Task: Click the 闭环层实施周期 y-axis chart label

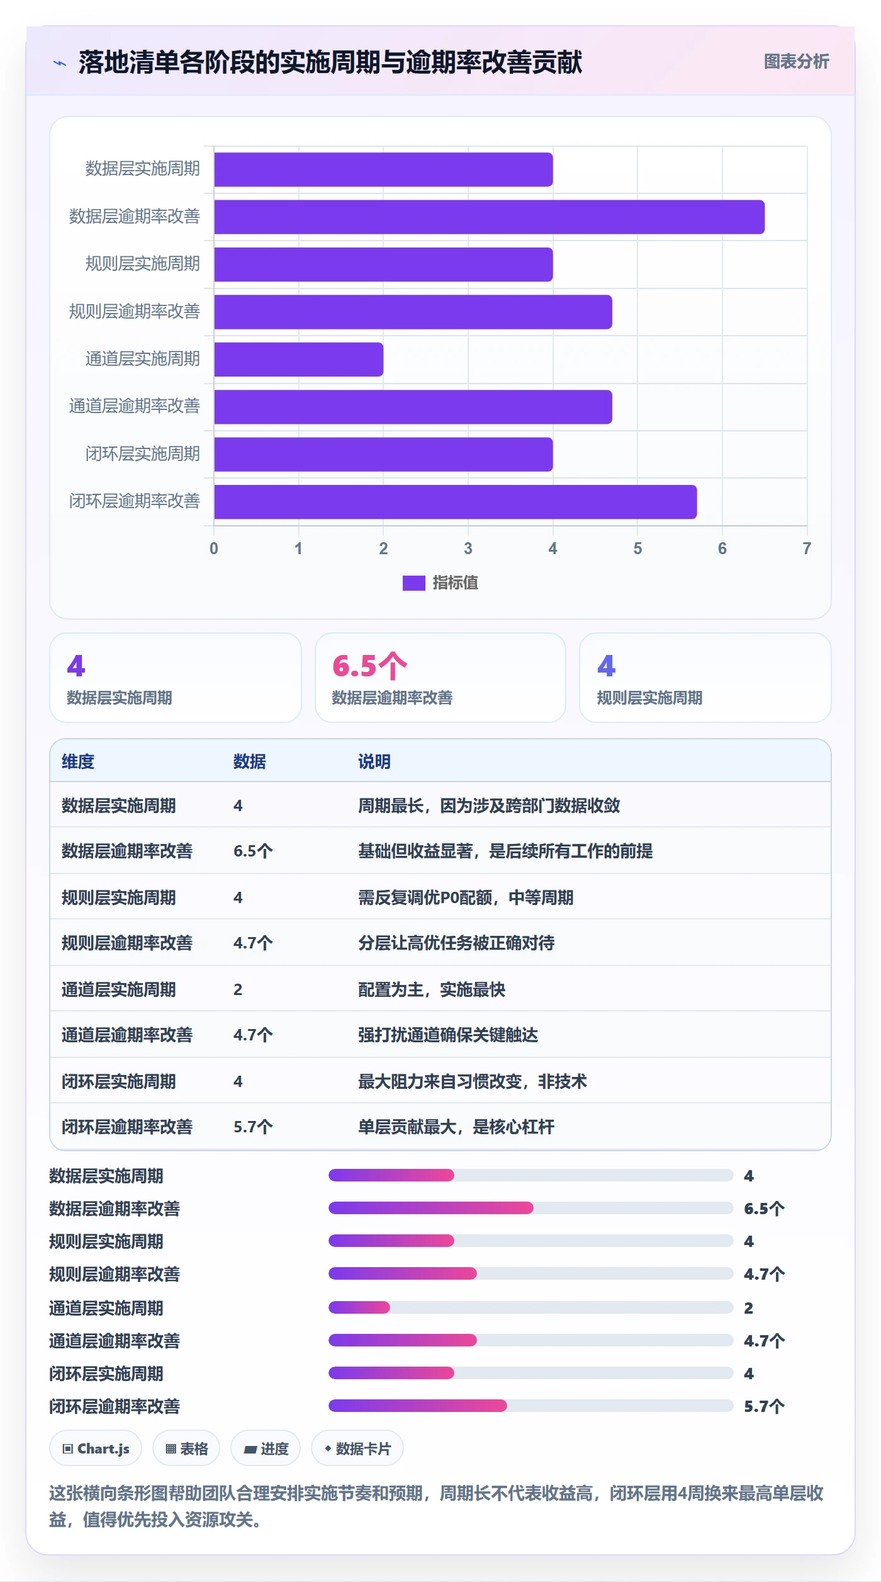Action: pyautogui.click(x=143, y=453)
